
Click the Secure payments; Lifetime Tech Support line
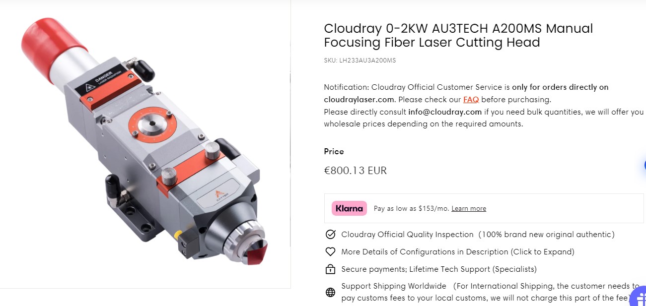click(x=439, y=269)
